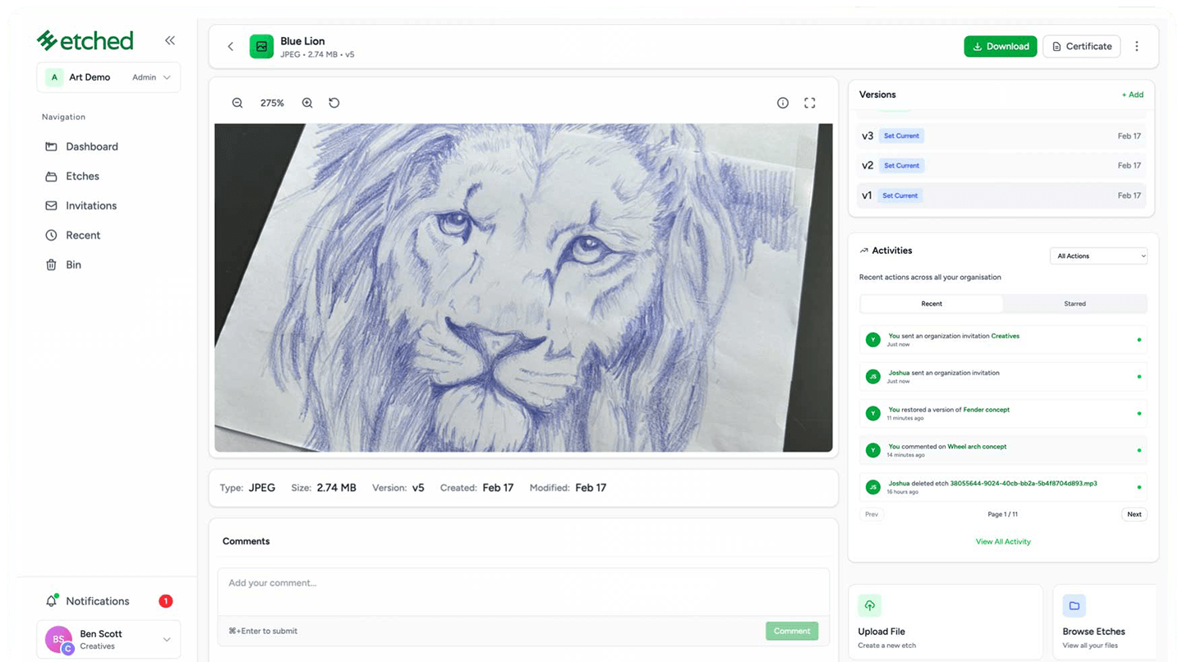This screenshot has width=1183, height=662.
Task: Collapse the sidebar with double chevron
Action: 170,40
